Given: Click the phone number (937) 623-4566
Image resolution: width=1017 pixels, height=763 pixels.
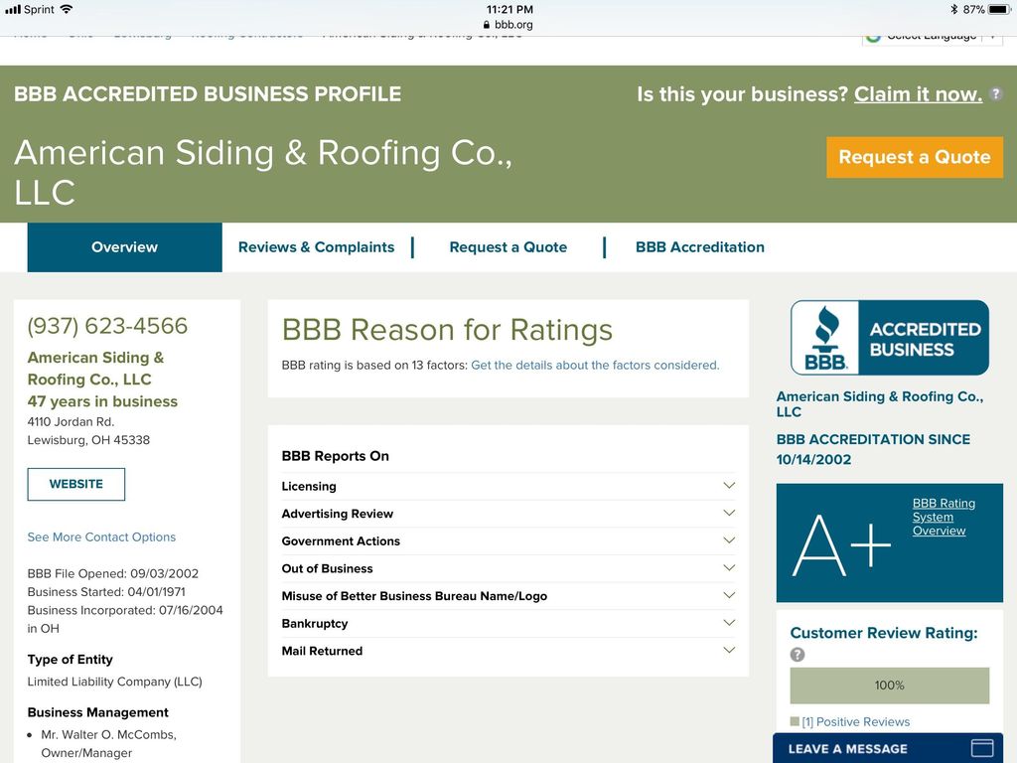Looking at the screenshot, I should (107, 326).
